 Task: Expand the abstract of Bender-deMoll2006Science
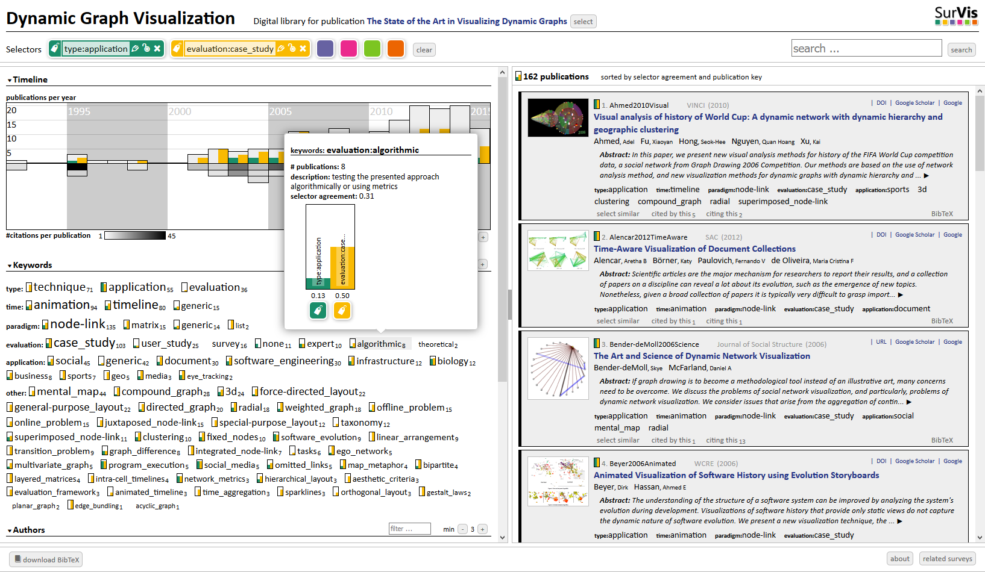tap(909, 402)
